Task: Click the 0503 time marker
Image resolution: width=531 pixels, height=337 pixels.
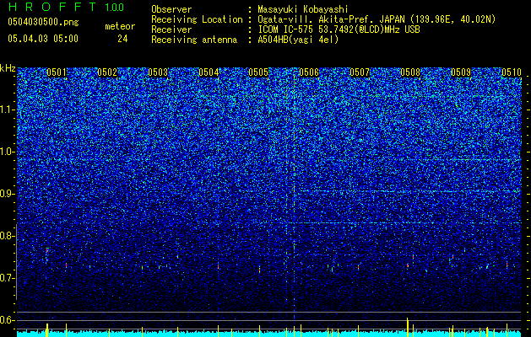Action: 158,72
